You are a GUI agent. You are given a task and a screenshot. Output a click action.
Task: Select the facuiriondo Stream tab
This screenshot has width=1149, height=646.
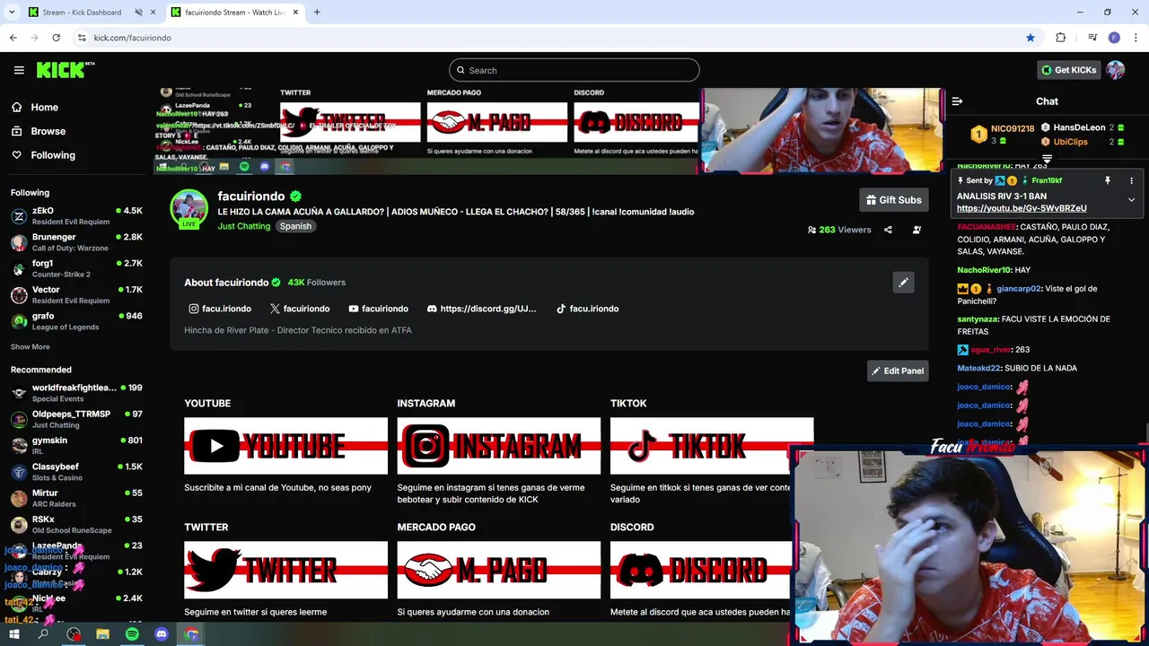(x=235, y=13)
